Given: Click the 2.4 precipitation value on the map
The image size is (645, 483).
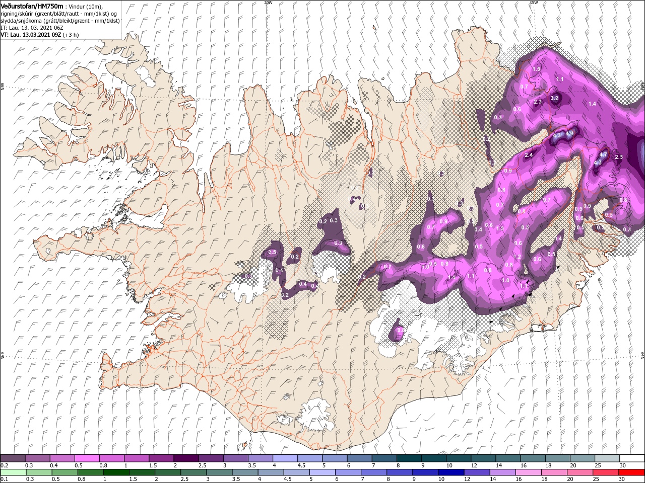Looking at the screenshot, I should tap(529, 155).
